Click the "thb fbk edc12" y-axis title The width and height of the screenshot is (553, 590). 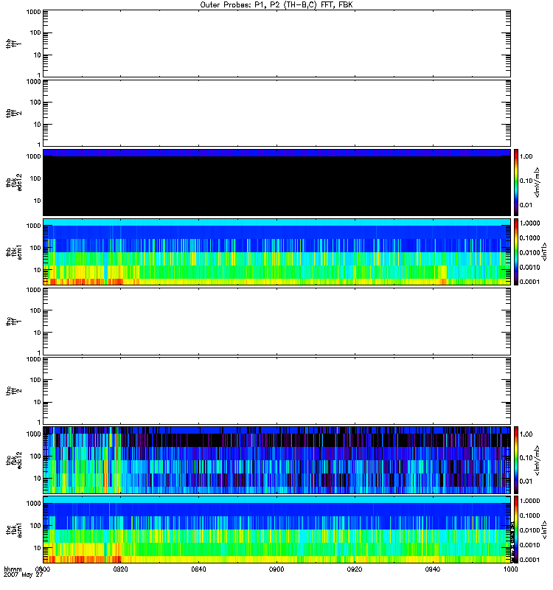pos(14,182)
